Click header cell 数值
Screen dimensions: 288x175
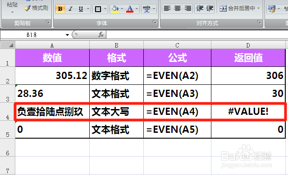click(x=52, y=58)
